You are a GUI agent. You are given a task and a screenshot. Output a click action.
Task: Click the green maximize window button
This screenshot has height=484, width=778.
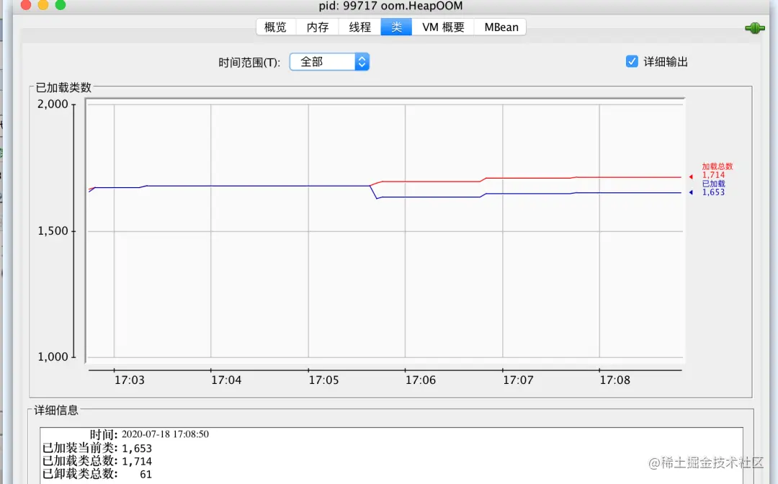point(60,4)
